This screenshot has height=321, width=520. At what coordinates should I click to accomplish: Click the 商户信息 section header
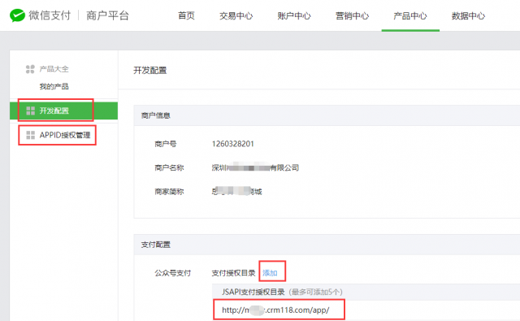155,115
